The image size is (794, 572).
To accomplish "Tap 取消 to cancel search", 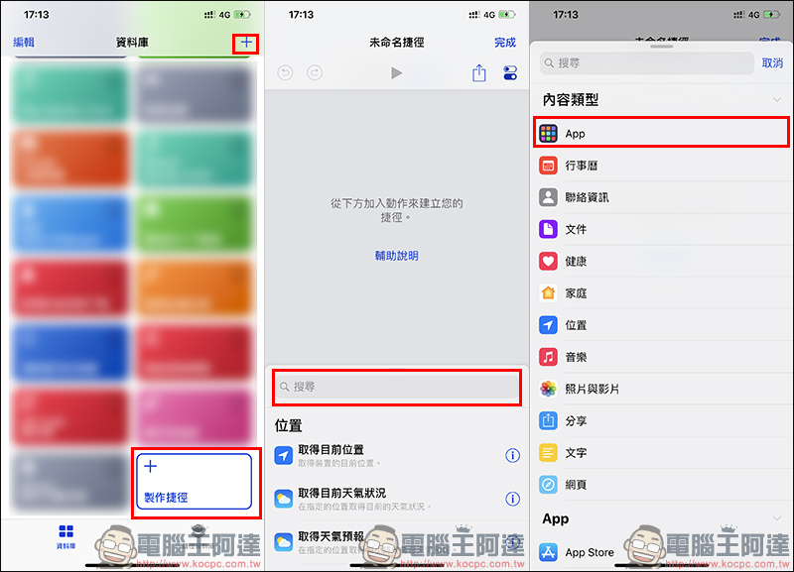I will pyautogui.click(x=772, y=63).
